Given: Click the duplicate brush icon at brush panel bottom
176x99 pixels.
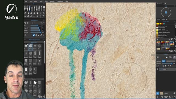Looking at the screenshot, I should coord(41,97).
